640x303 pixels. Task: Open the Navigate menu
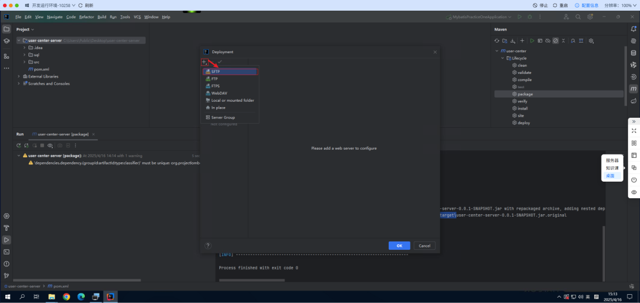[55, 17]
